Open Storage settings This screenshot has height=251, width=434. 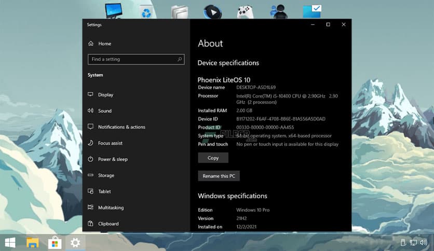(x=106, y=175)
